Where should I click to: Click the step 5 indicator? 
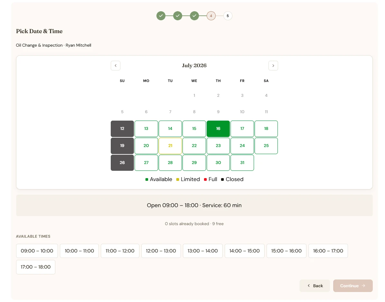pyautogui.click(x=228, y=16)
